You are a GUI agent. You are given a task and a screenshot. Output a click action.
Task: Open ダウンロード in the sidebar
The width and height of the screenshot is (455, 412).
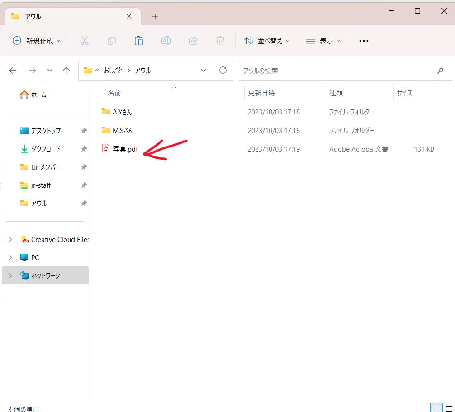(x=46, y=149)
